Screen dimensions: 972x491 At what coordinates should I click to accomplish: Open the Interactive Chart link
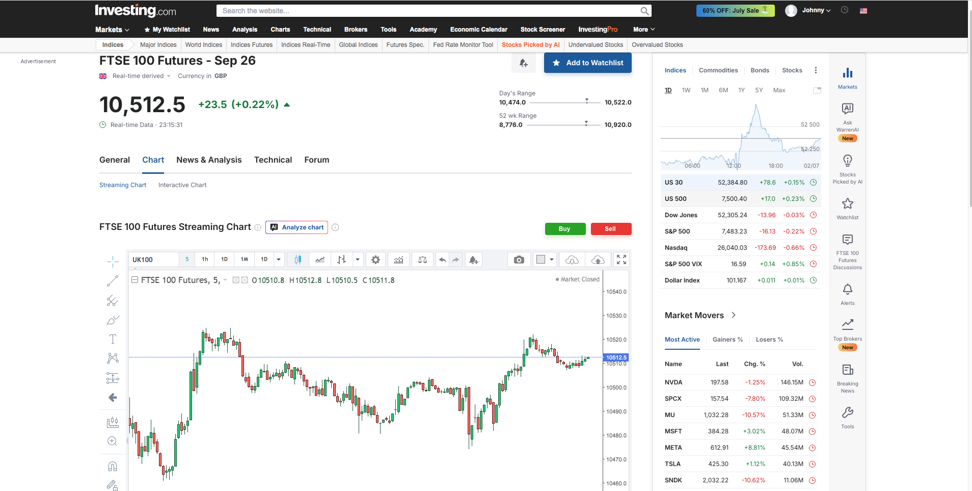click(182, 185)
